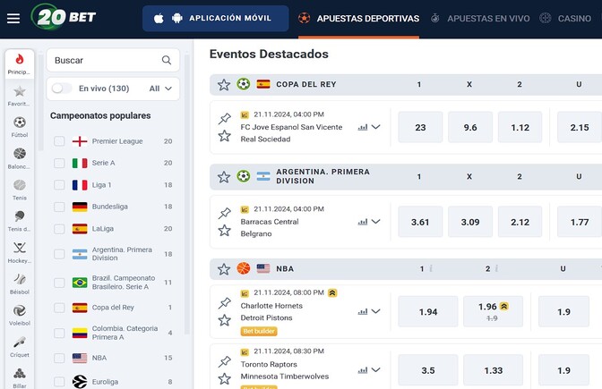Open statistics for Charlotte Hornets match

click(363, 311)
